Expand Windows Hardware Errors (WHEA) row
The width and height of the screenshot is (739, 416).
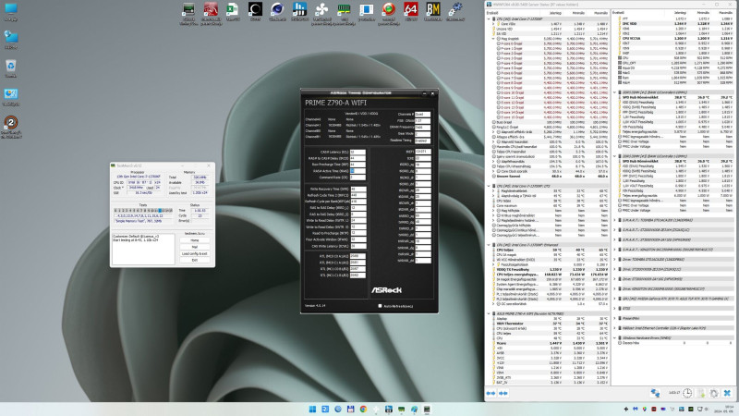click(615, 337)
